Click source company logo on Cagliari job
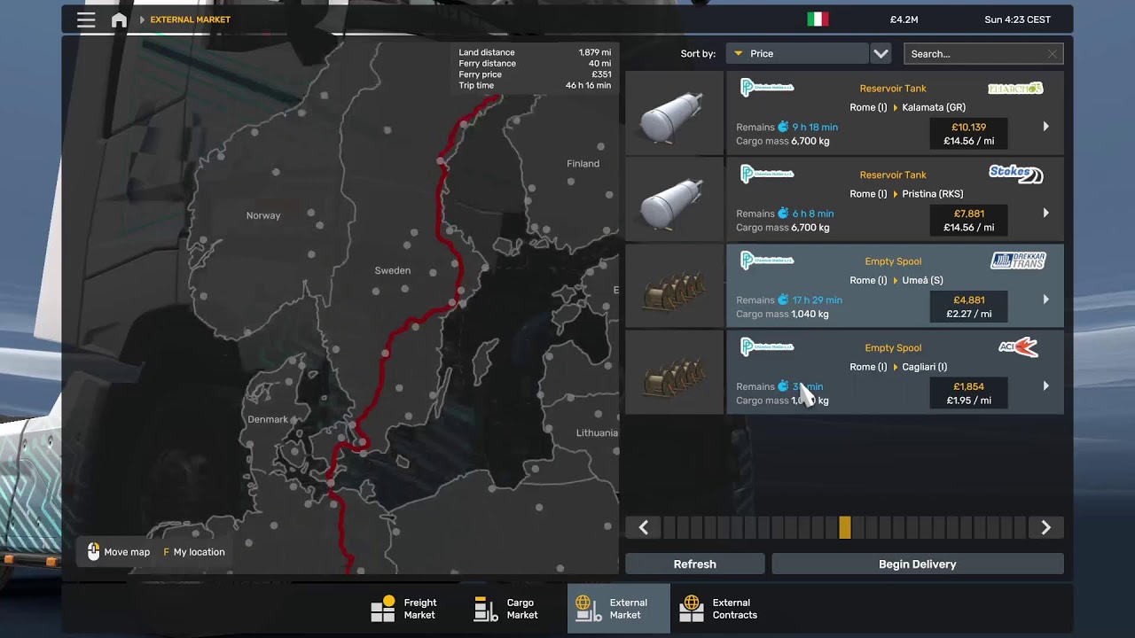The width and height of the screenshot is (1135, 638). 767,346
